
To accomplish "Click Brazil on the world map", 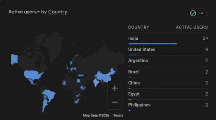I will (x=50, y=94).
